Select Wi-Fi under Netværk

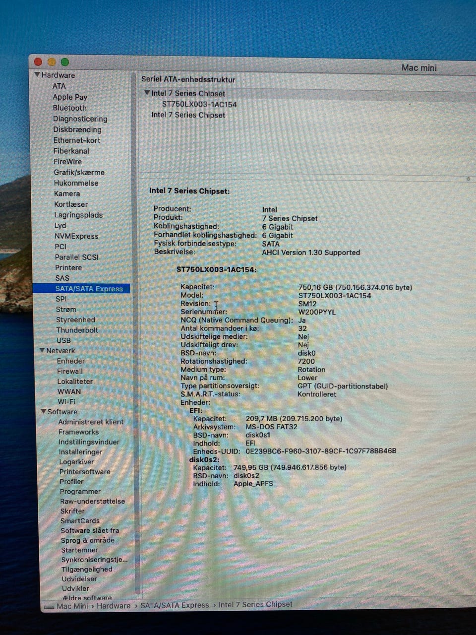[66, 402]
